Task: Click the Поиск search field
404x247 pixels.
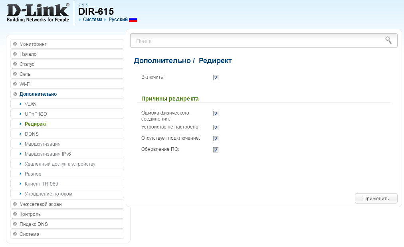Action: tap(263, 40)
